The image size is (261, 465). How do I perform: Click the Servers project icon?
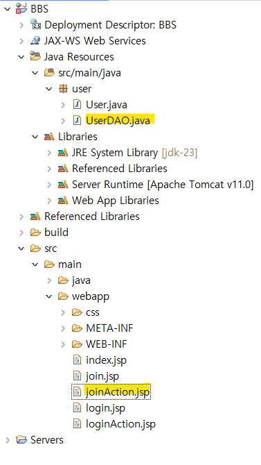[21, 439]
